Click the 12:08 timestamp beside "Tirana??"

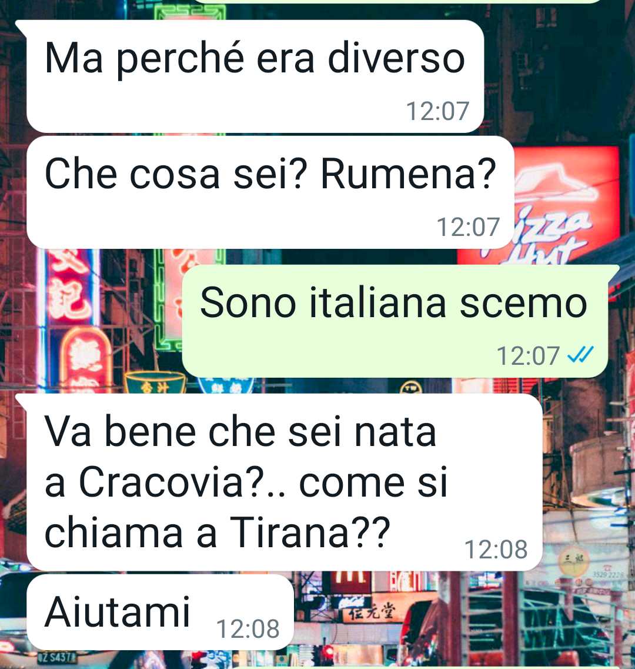click(496, 550)
